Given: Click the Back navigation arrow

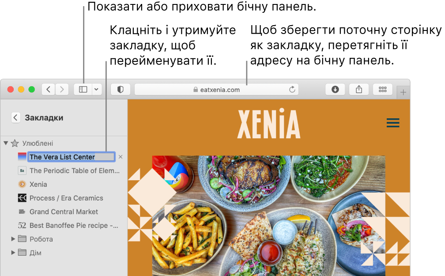Looking at the screenshot, I should [x=49, y=89].
